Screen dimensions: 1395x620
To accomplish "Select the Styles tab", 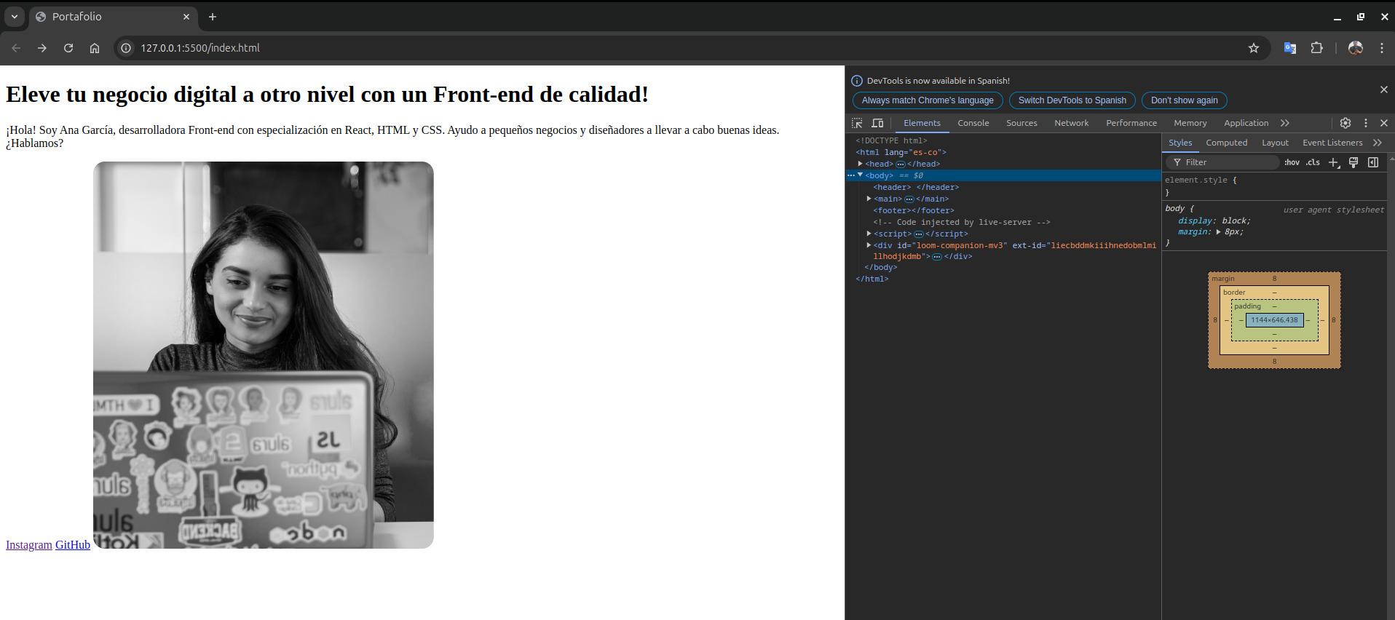I will point(1180,143).
